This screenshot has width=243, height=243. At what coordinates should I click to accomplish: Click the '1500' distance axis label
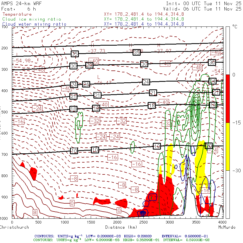tap(91, 222)
